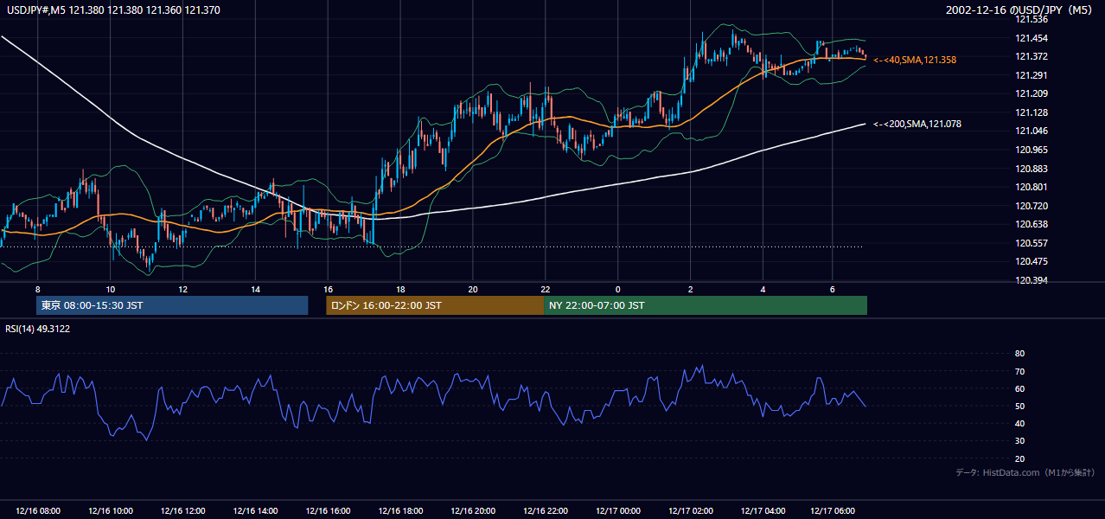Click hour label 18 on price chart axis
1105x519 pixels.
[400, 288]
